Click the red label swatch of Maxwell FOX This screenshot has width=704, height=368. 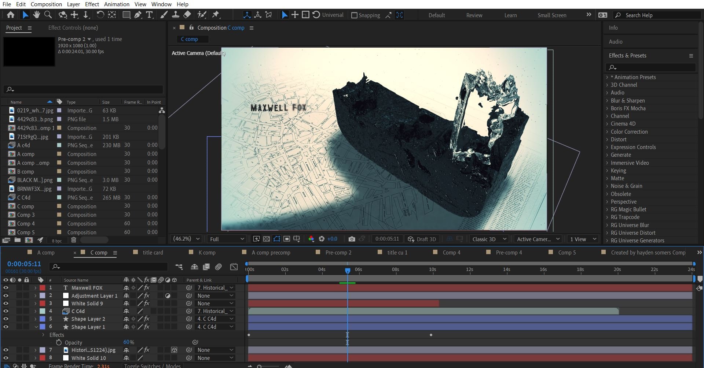43,288
